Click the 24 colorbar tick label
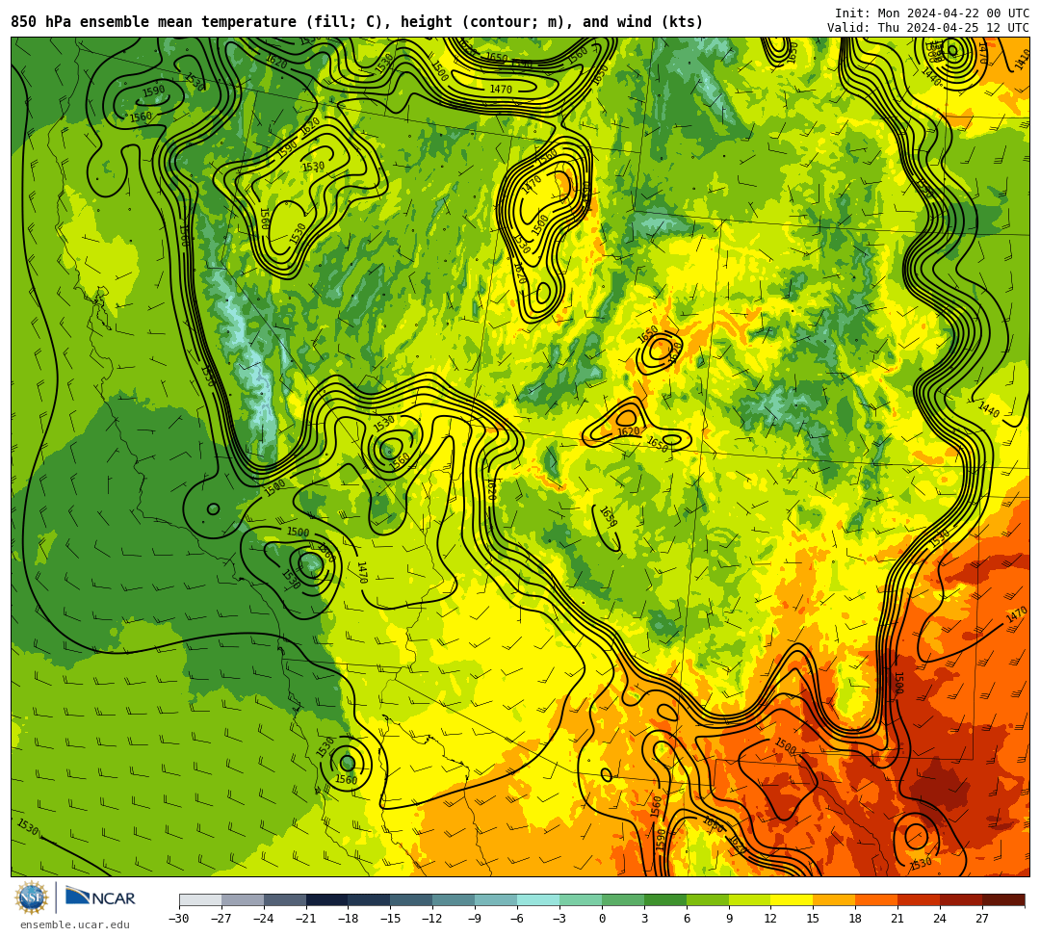The image size is (1040, 937). 940,919
